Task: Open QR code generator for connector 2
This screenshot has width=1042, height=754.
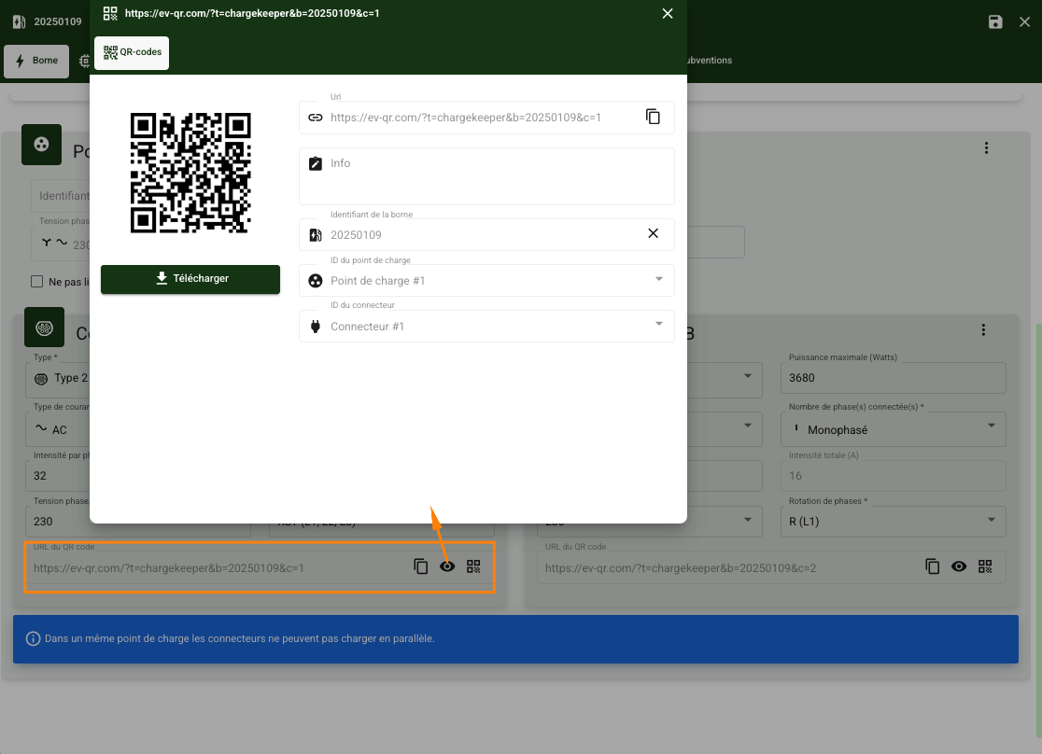Action: pos(985,566)
